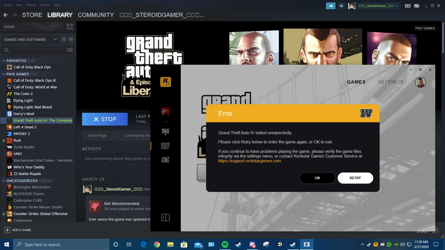Click the Steam user avatar in title bar
Viewport: 445px width, 250px height.
pyautogui.click(x=352, y=6)
